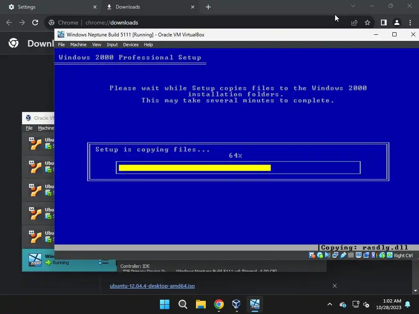
Task: Reload the Chrome page
Action: point(35,22)
